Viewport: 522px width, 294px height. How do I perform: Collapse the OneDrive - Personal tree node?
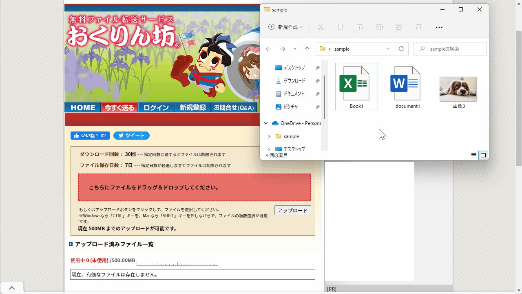[x=266, y=123]
